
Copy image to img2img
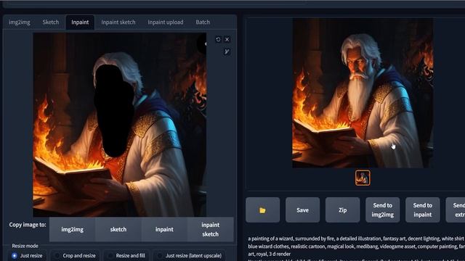click(72, 229)
